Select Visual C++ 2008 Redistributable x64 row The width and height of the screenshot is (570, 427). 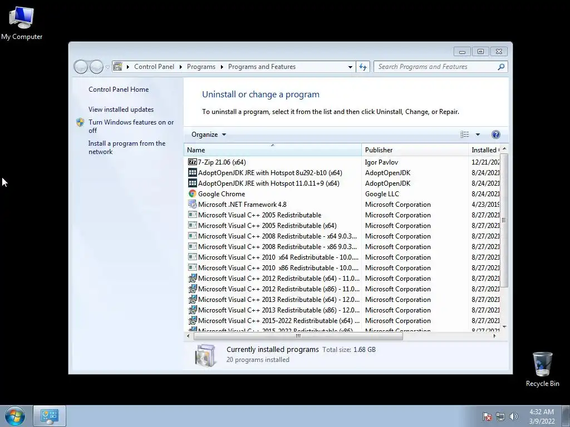pos(342,236)
